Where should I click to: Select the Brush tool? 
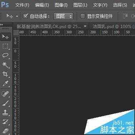click(x=5, y=103)
